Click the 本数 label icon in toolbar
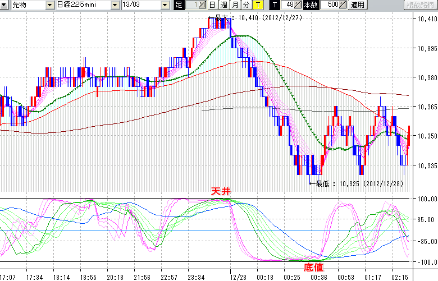This screenshot has width=438, height=281. coord(311,5)
